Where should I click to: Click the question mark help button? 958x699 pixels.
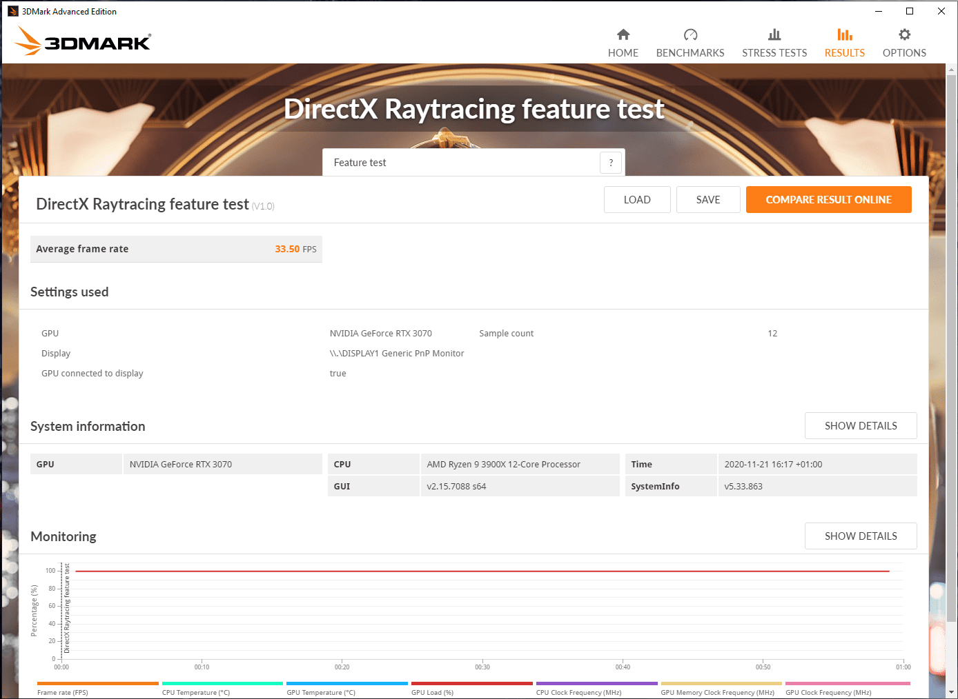pyautogui.click(x=611, y=163)
